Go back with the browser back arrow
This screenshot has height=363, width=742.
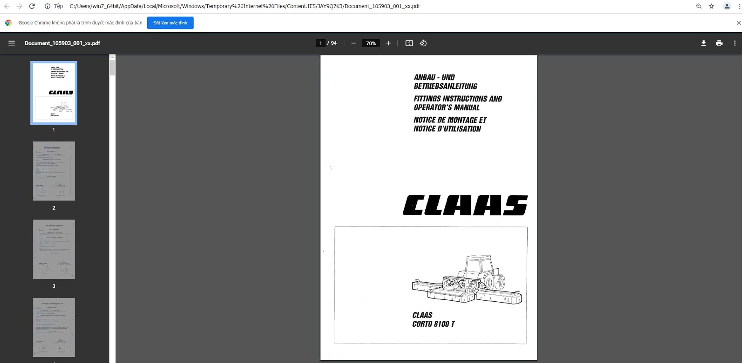click(7, 6)
